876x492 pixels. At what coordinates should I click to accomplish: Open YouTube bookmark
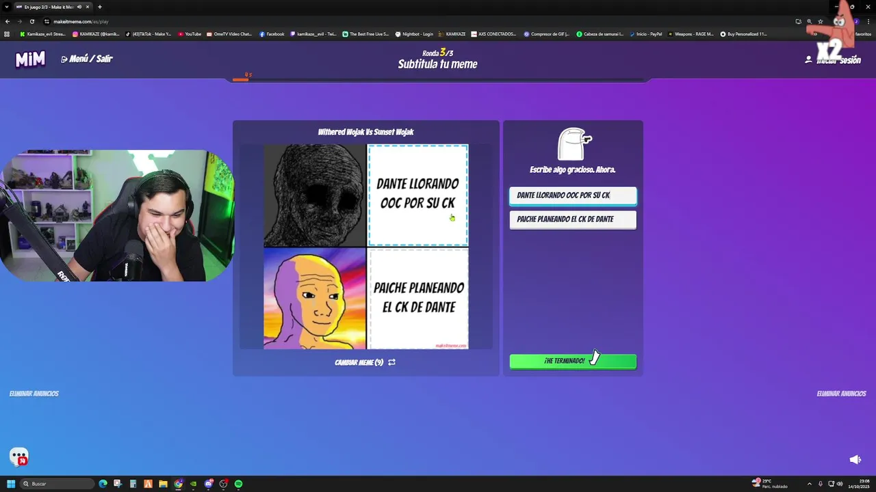[x=190, y=34]
